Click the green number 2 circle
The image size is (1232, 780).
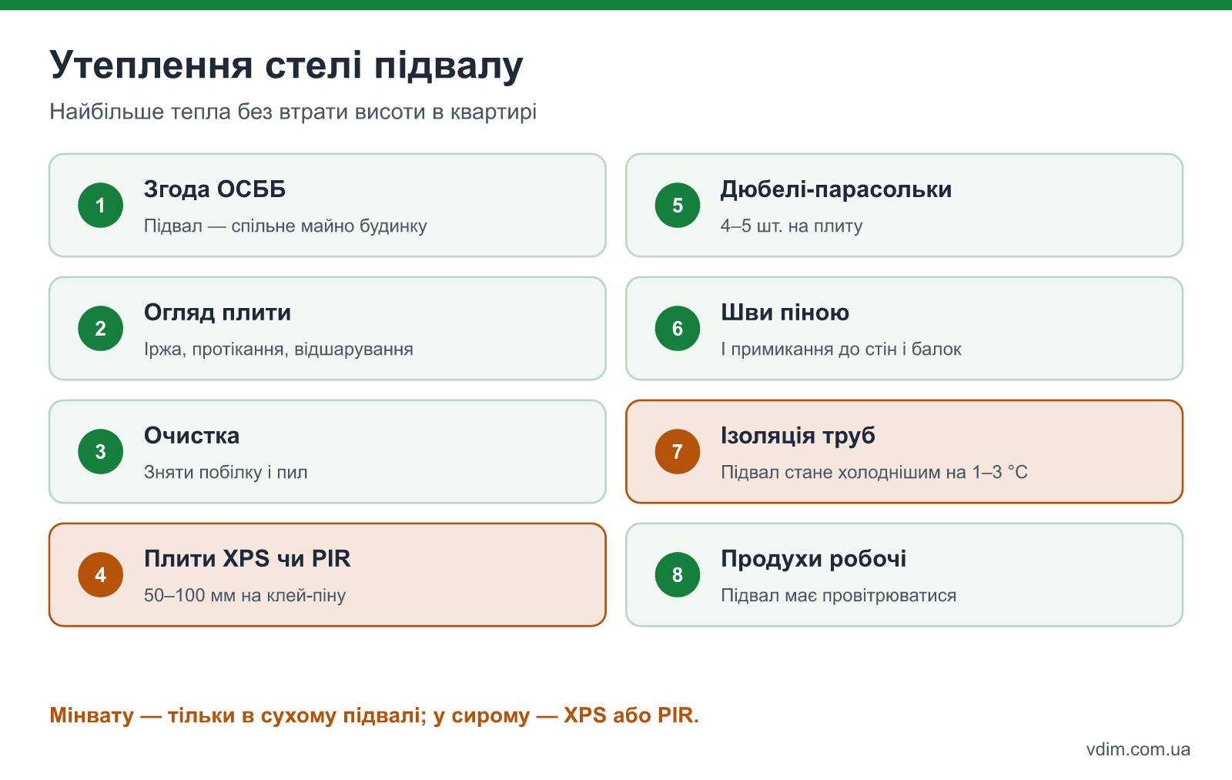click(x=101, y=328)
